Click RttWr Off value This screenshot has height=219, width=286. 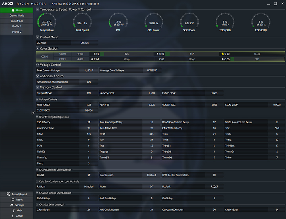[152, 186]
